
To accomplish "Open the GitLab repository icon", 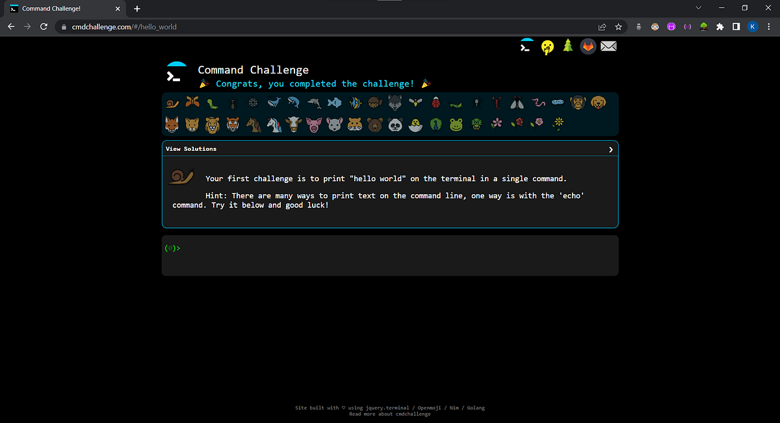I will pyautogui.click(x=588, y=46).
